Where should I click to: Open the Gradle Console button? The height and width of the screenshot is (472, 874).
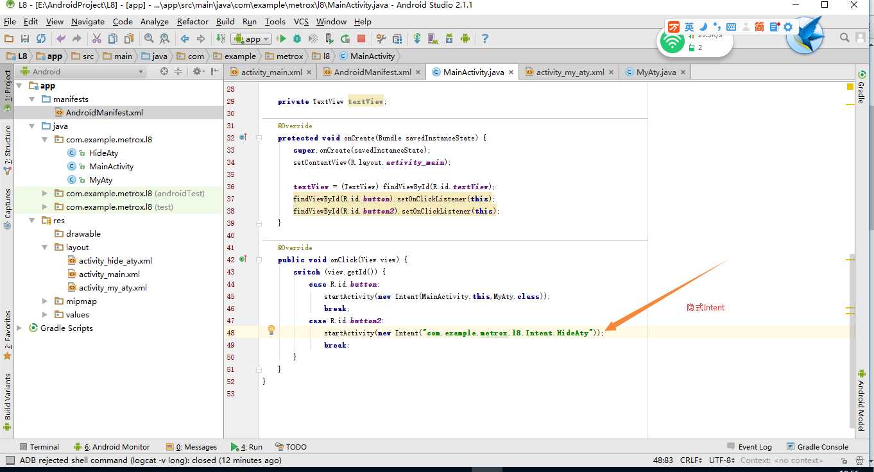click(x=817, y=447)
